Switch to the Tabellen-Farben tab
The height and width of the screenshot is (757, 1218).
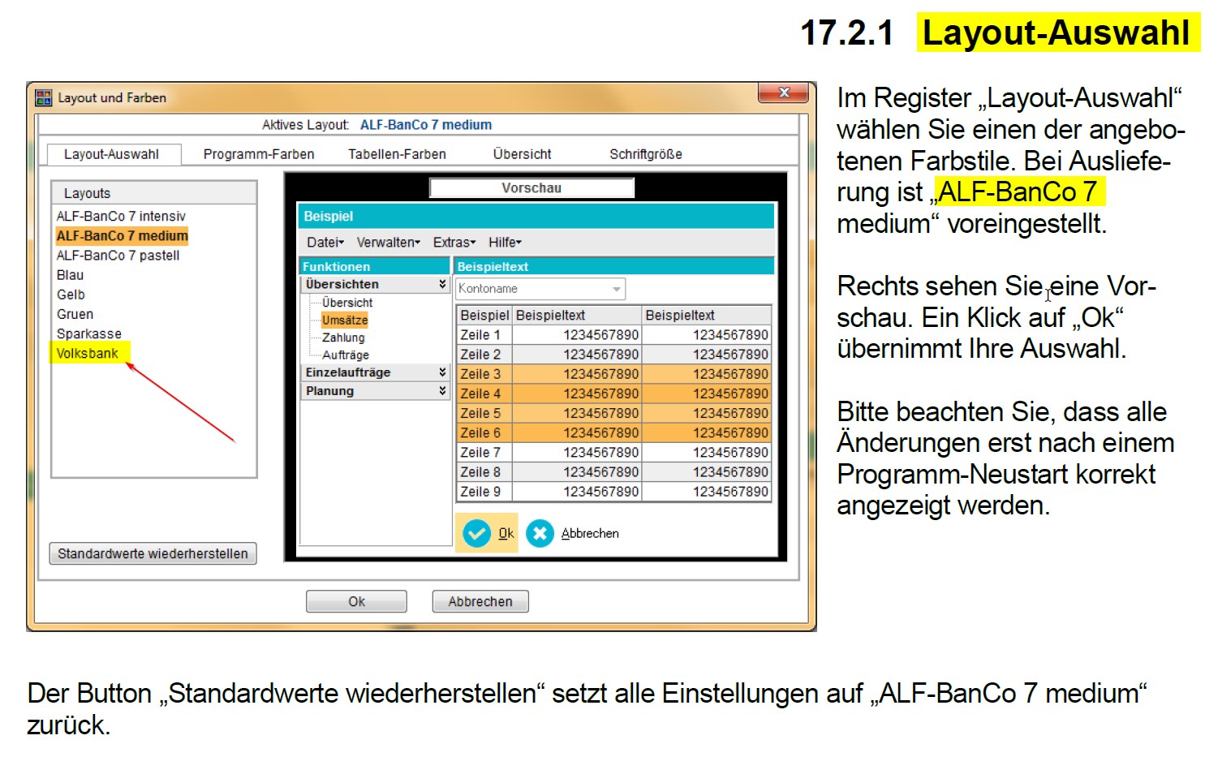coord(397,153)
